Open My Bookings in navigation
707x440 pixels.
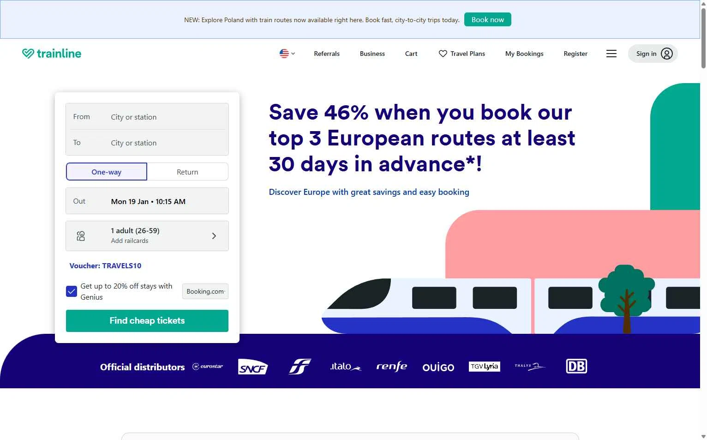point(524,54)
